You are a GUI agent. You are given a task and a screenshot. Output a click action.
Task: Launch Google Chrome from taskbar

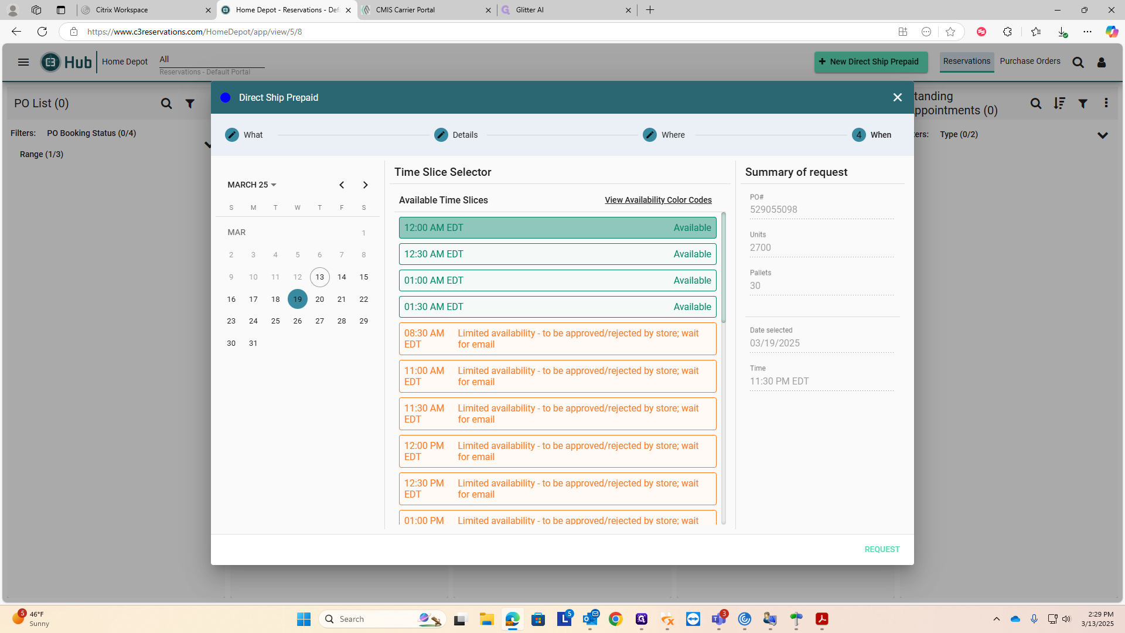[615, 619]
